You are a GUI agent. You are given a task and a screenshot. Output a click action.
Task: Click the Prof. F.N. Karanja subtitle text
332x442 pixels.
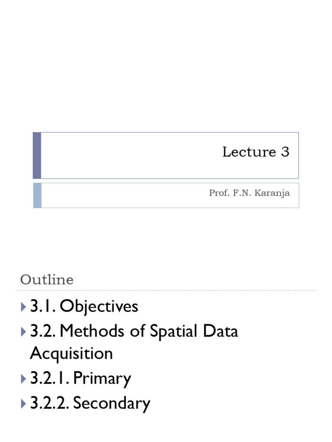(x=249, y=193)
